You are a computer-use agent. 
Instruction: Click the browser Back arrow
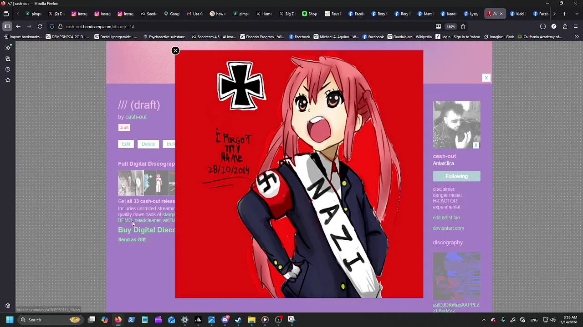point(18,26)
